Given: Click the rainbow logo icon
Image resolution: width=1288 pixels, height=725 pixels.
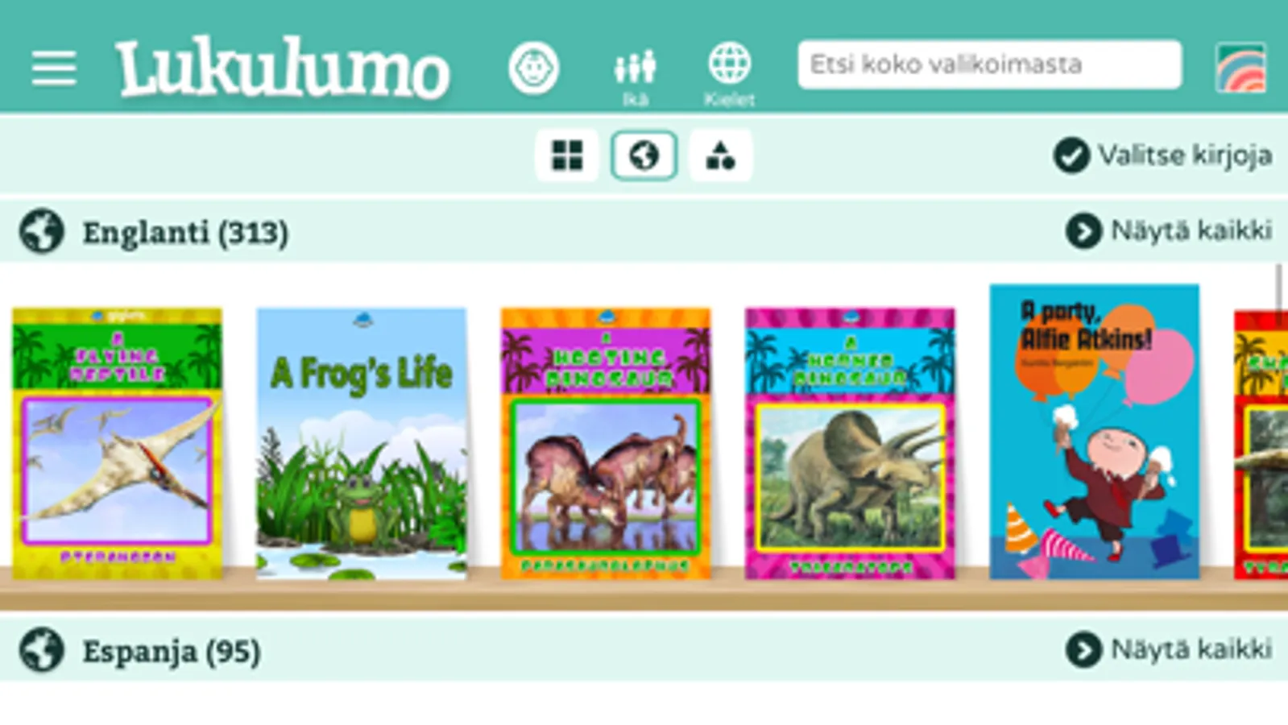Looking at the screenshot, I should (1240, 68).
